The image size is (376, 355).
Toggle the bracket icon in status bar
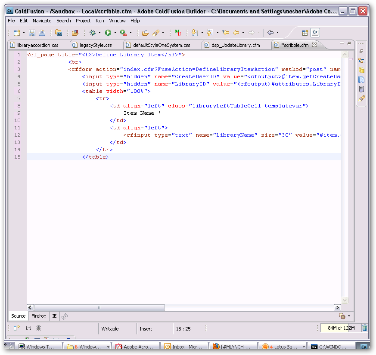pyautogui.click(x=28, y=328)
